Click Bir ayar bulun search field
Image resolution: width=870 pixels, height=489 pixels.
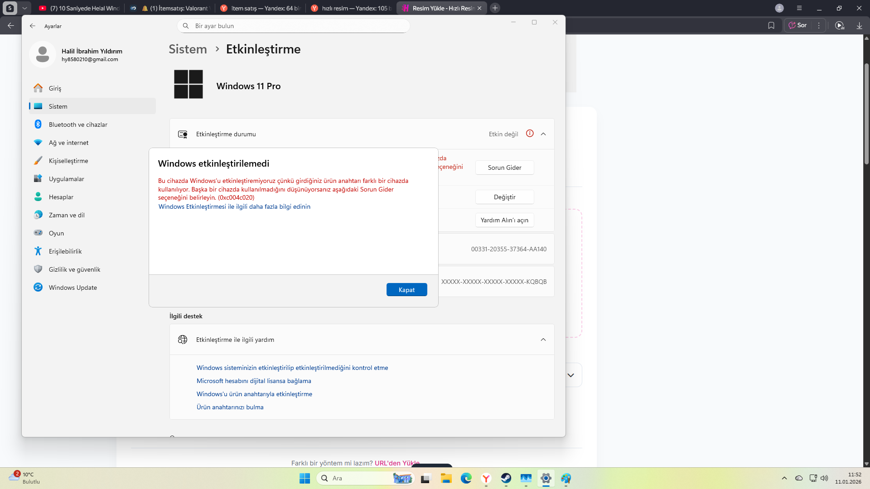point(294,26)
